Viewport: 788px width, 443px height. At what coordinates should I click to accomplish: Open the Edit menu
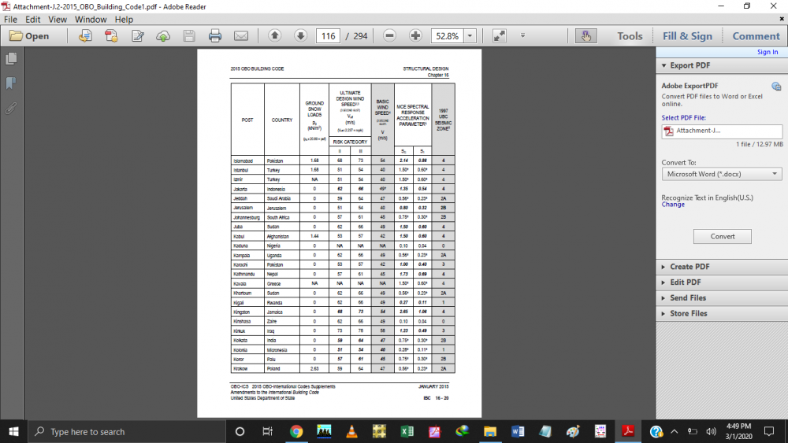[x=32, y=20]
